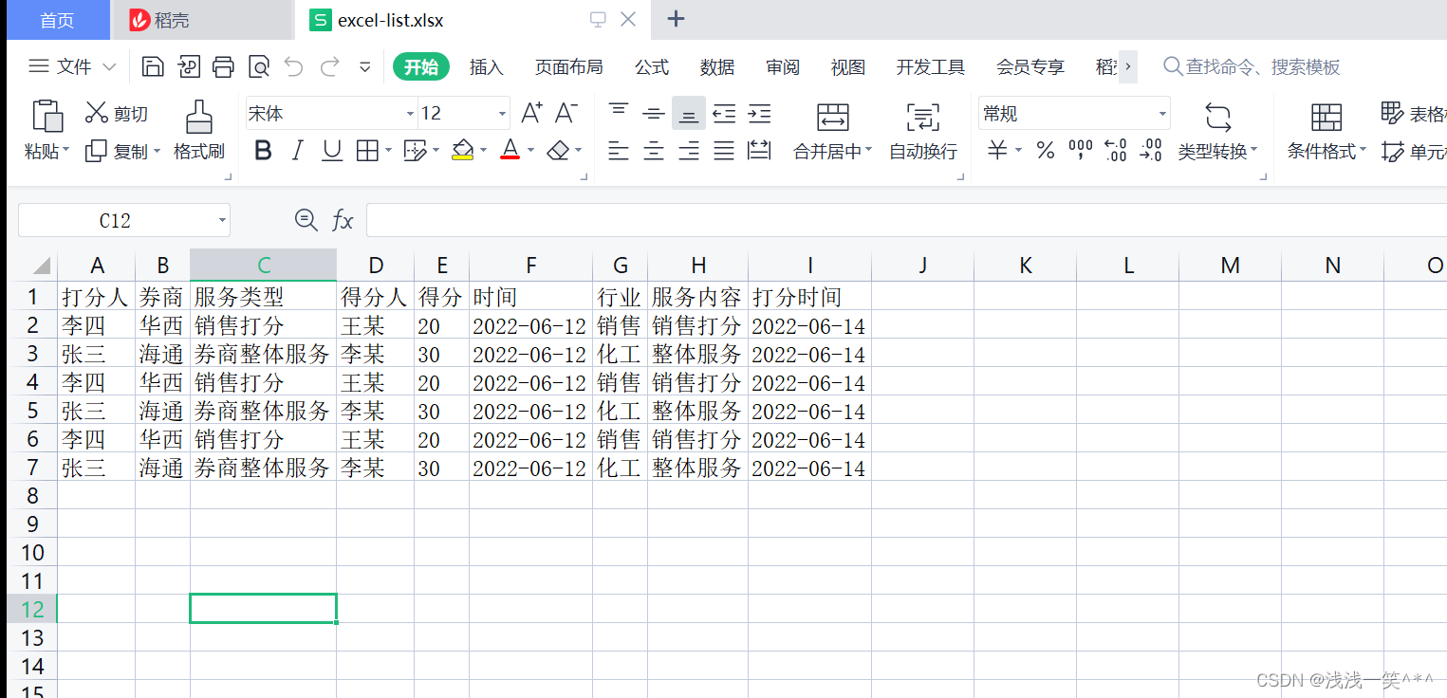The height and width of the screenshot is (698, 1447).
Task: Click the Copy icon
Action: coord(96,151)
